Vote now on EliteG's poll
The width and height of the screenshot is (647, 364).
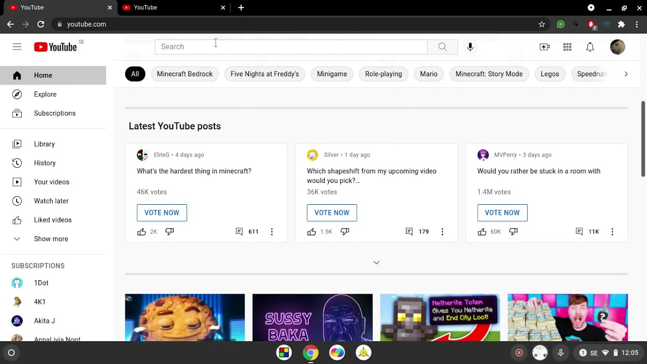pos(162,213)
